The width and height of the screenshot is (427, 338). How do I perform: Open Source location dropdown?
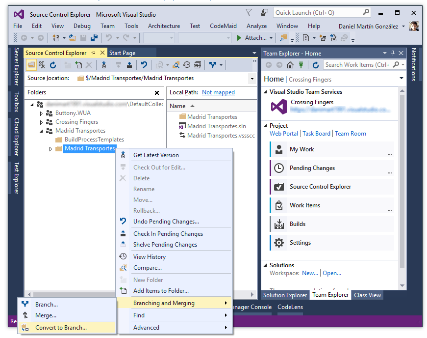(252, 79)
